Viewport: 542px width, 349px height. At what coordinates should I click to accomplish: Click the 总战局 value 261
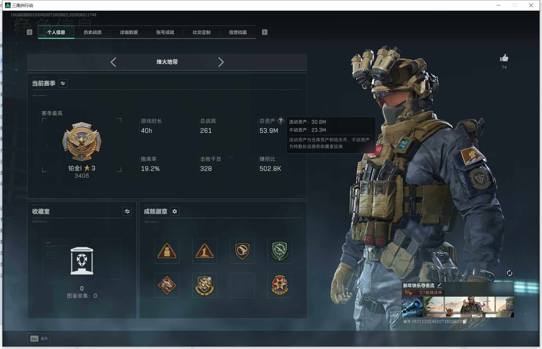tap(206, 131)
